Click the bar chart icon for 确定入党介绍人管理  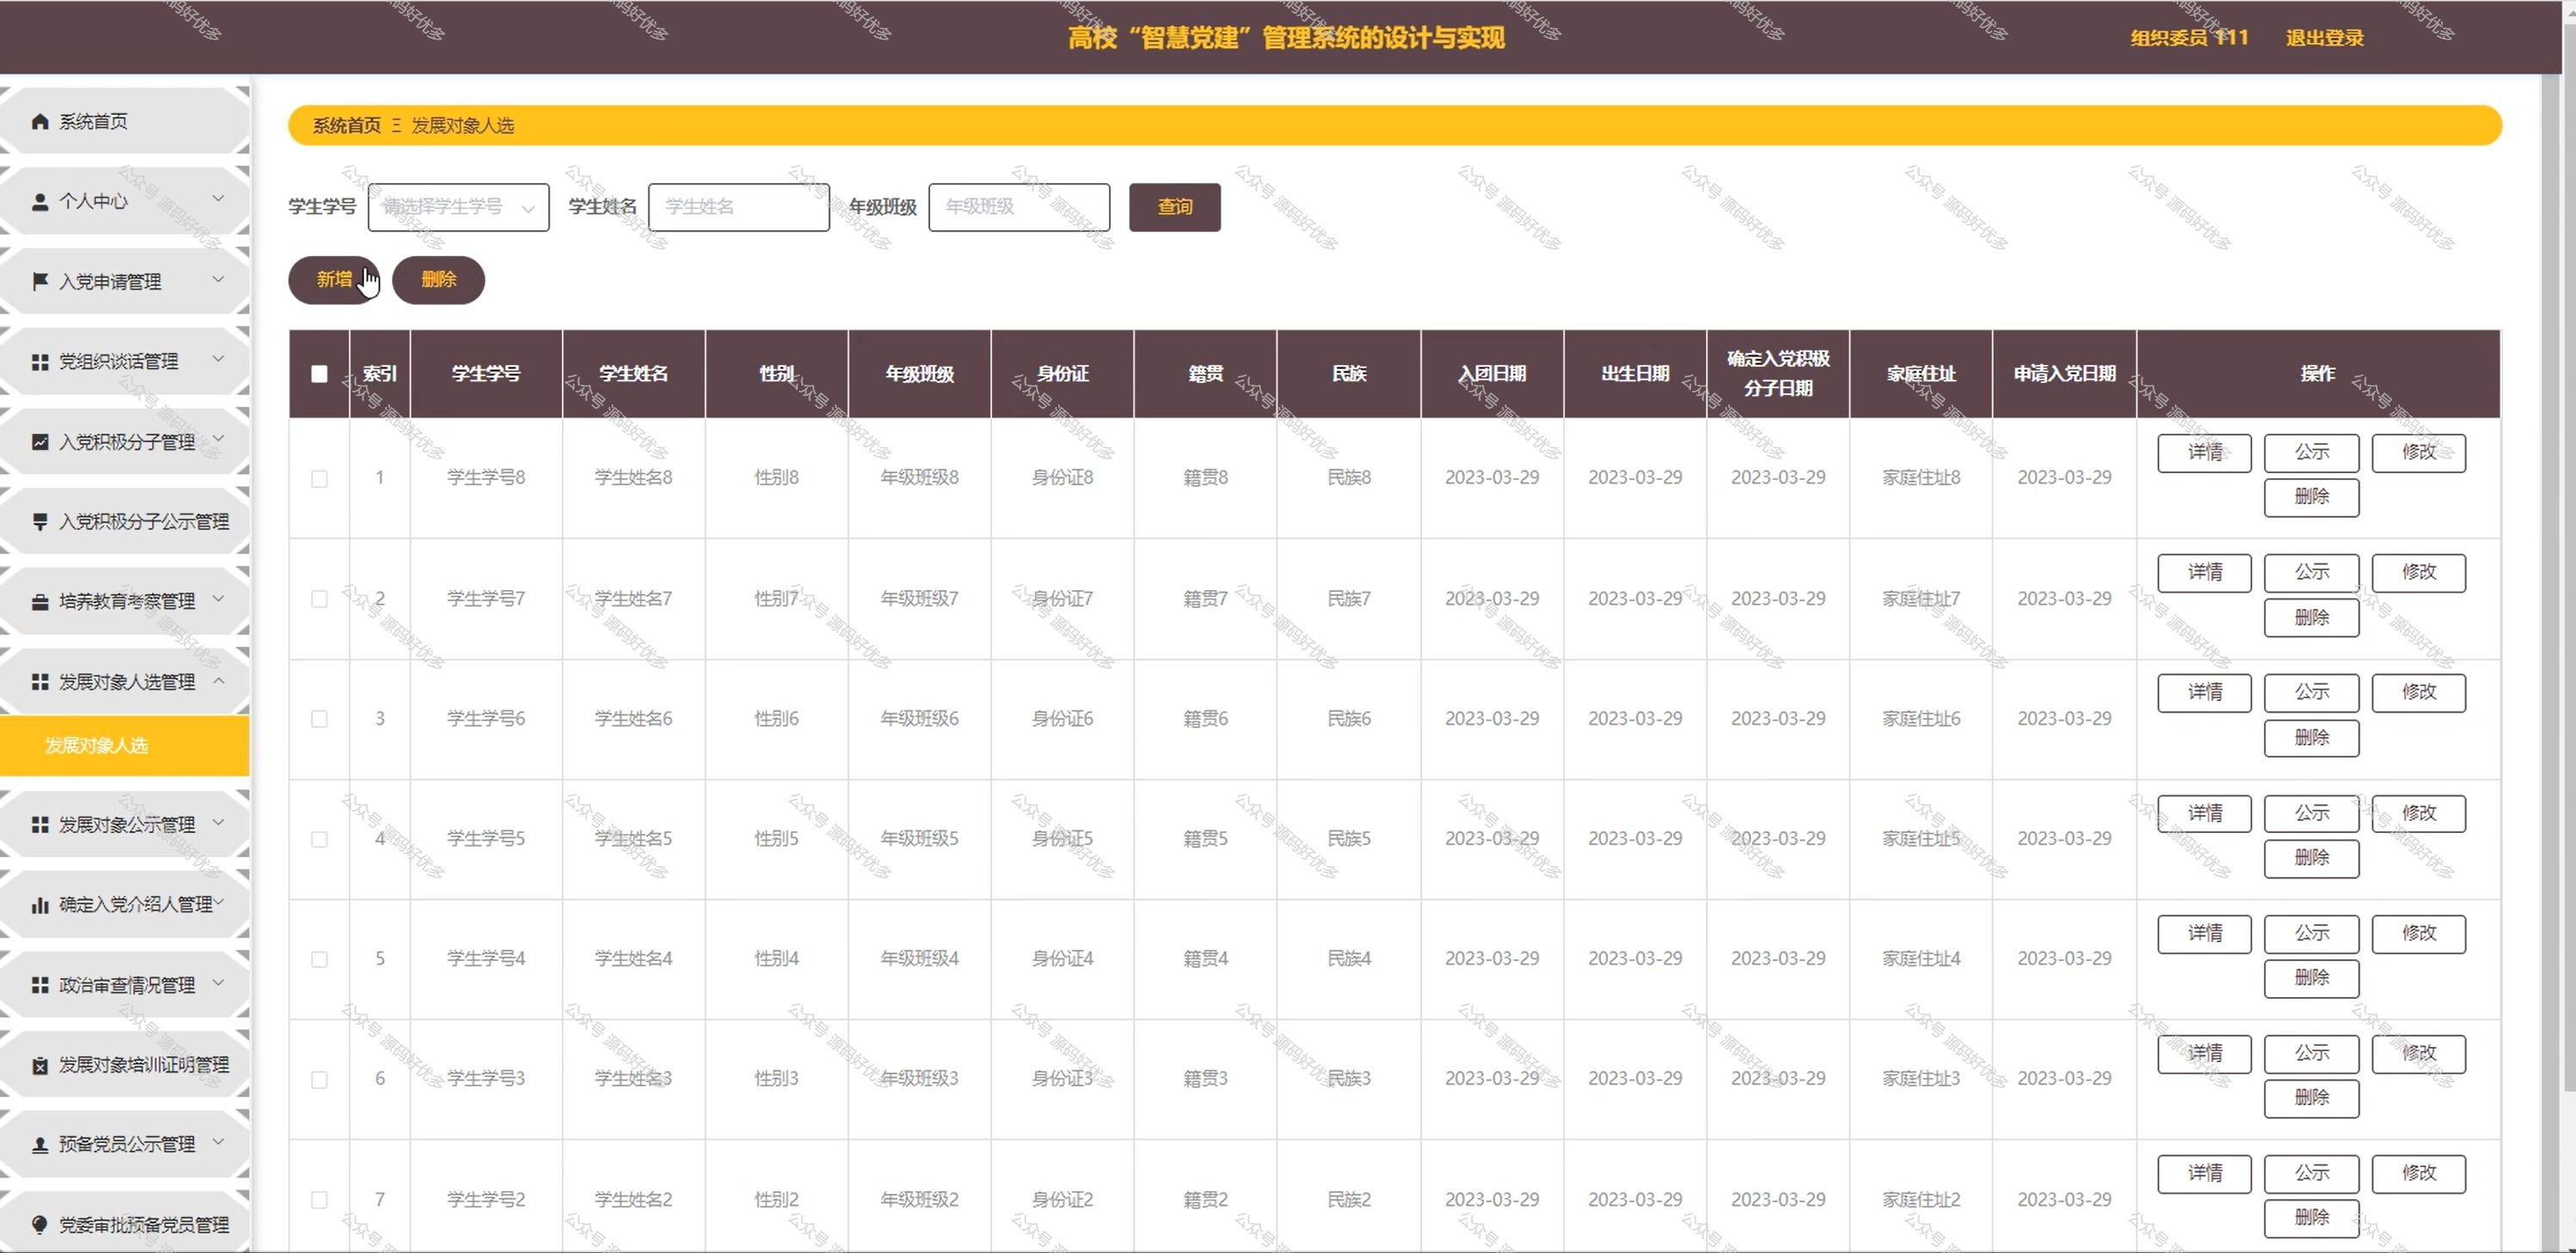coord(40,905)
